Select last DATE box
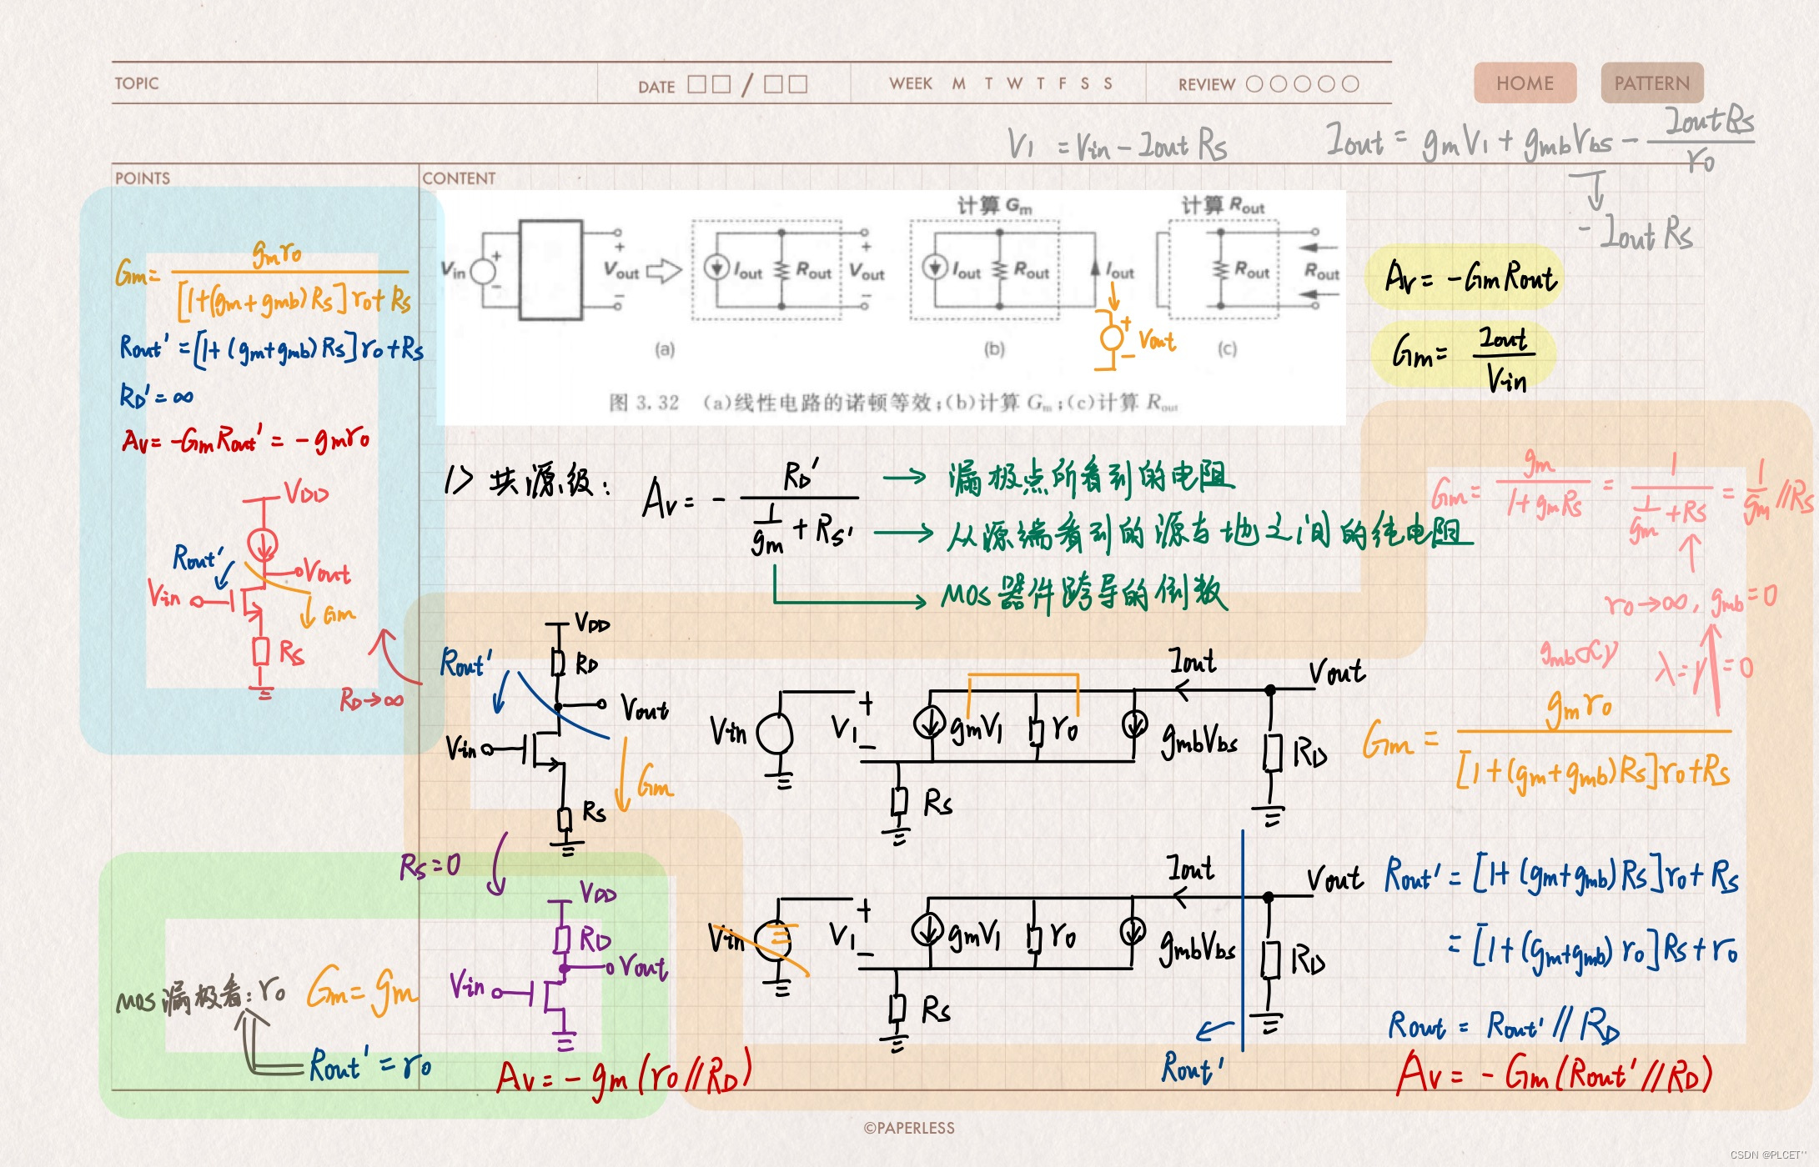Screen dimensions: 1819x1167 coord(798,84)
